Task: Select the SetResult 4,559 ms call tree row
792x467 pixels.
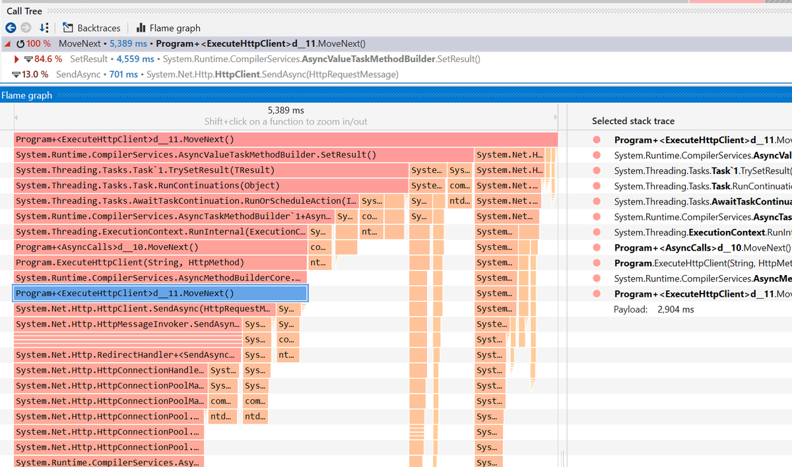Action: click(x=396, y=59)
